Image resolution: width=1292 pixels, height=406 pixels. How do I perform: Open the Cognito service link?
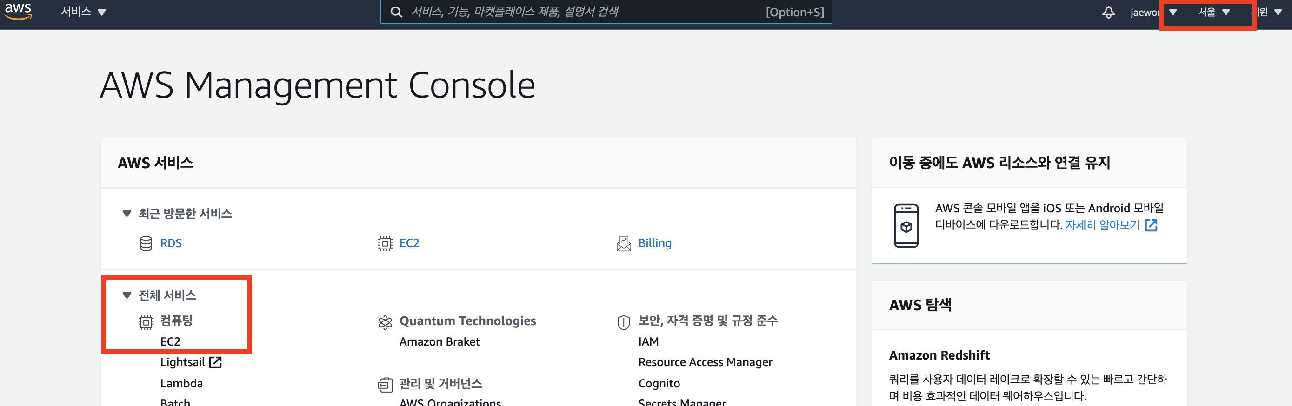(x=659, y=383)
